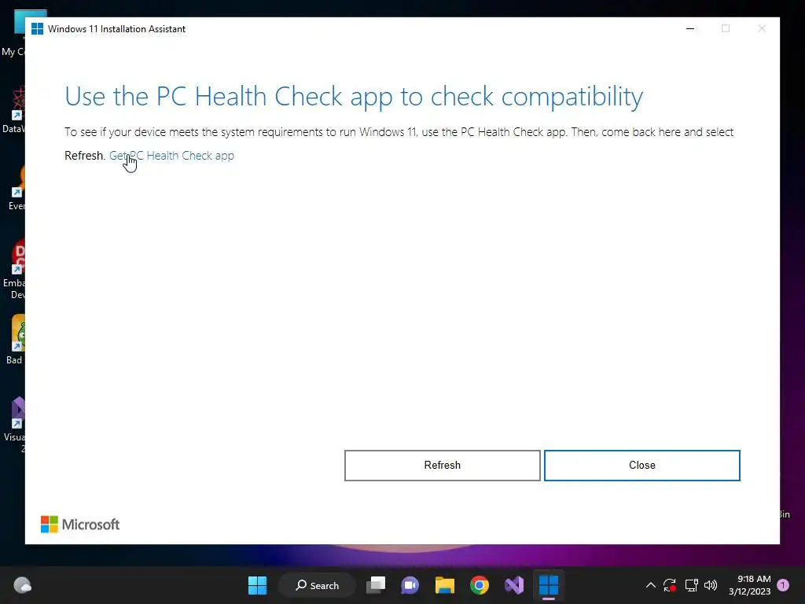Open the notification badge showing 1
805x604 pixels.
click(x=783, y=585)
